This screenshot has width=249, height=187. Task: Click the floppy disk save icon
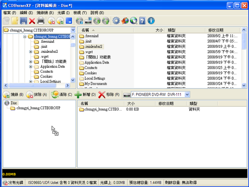pos(23,21)
